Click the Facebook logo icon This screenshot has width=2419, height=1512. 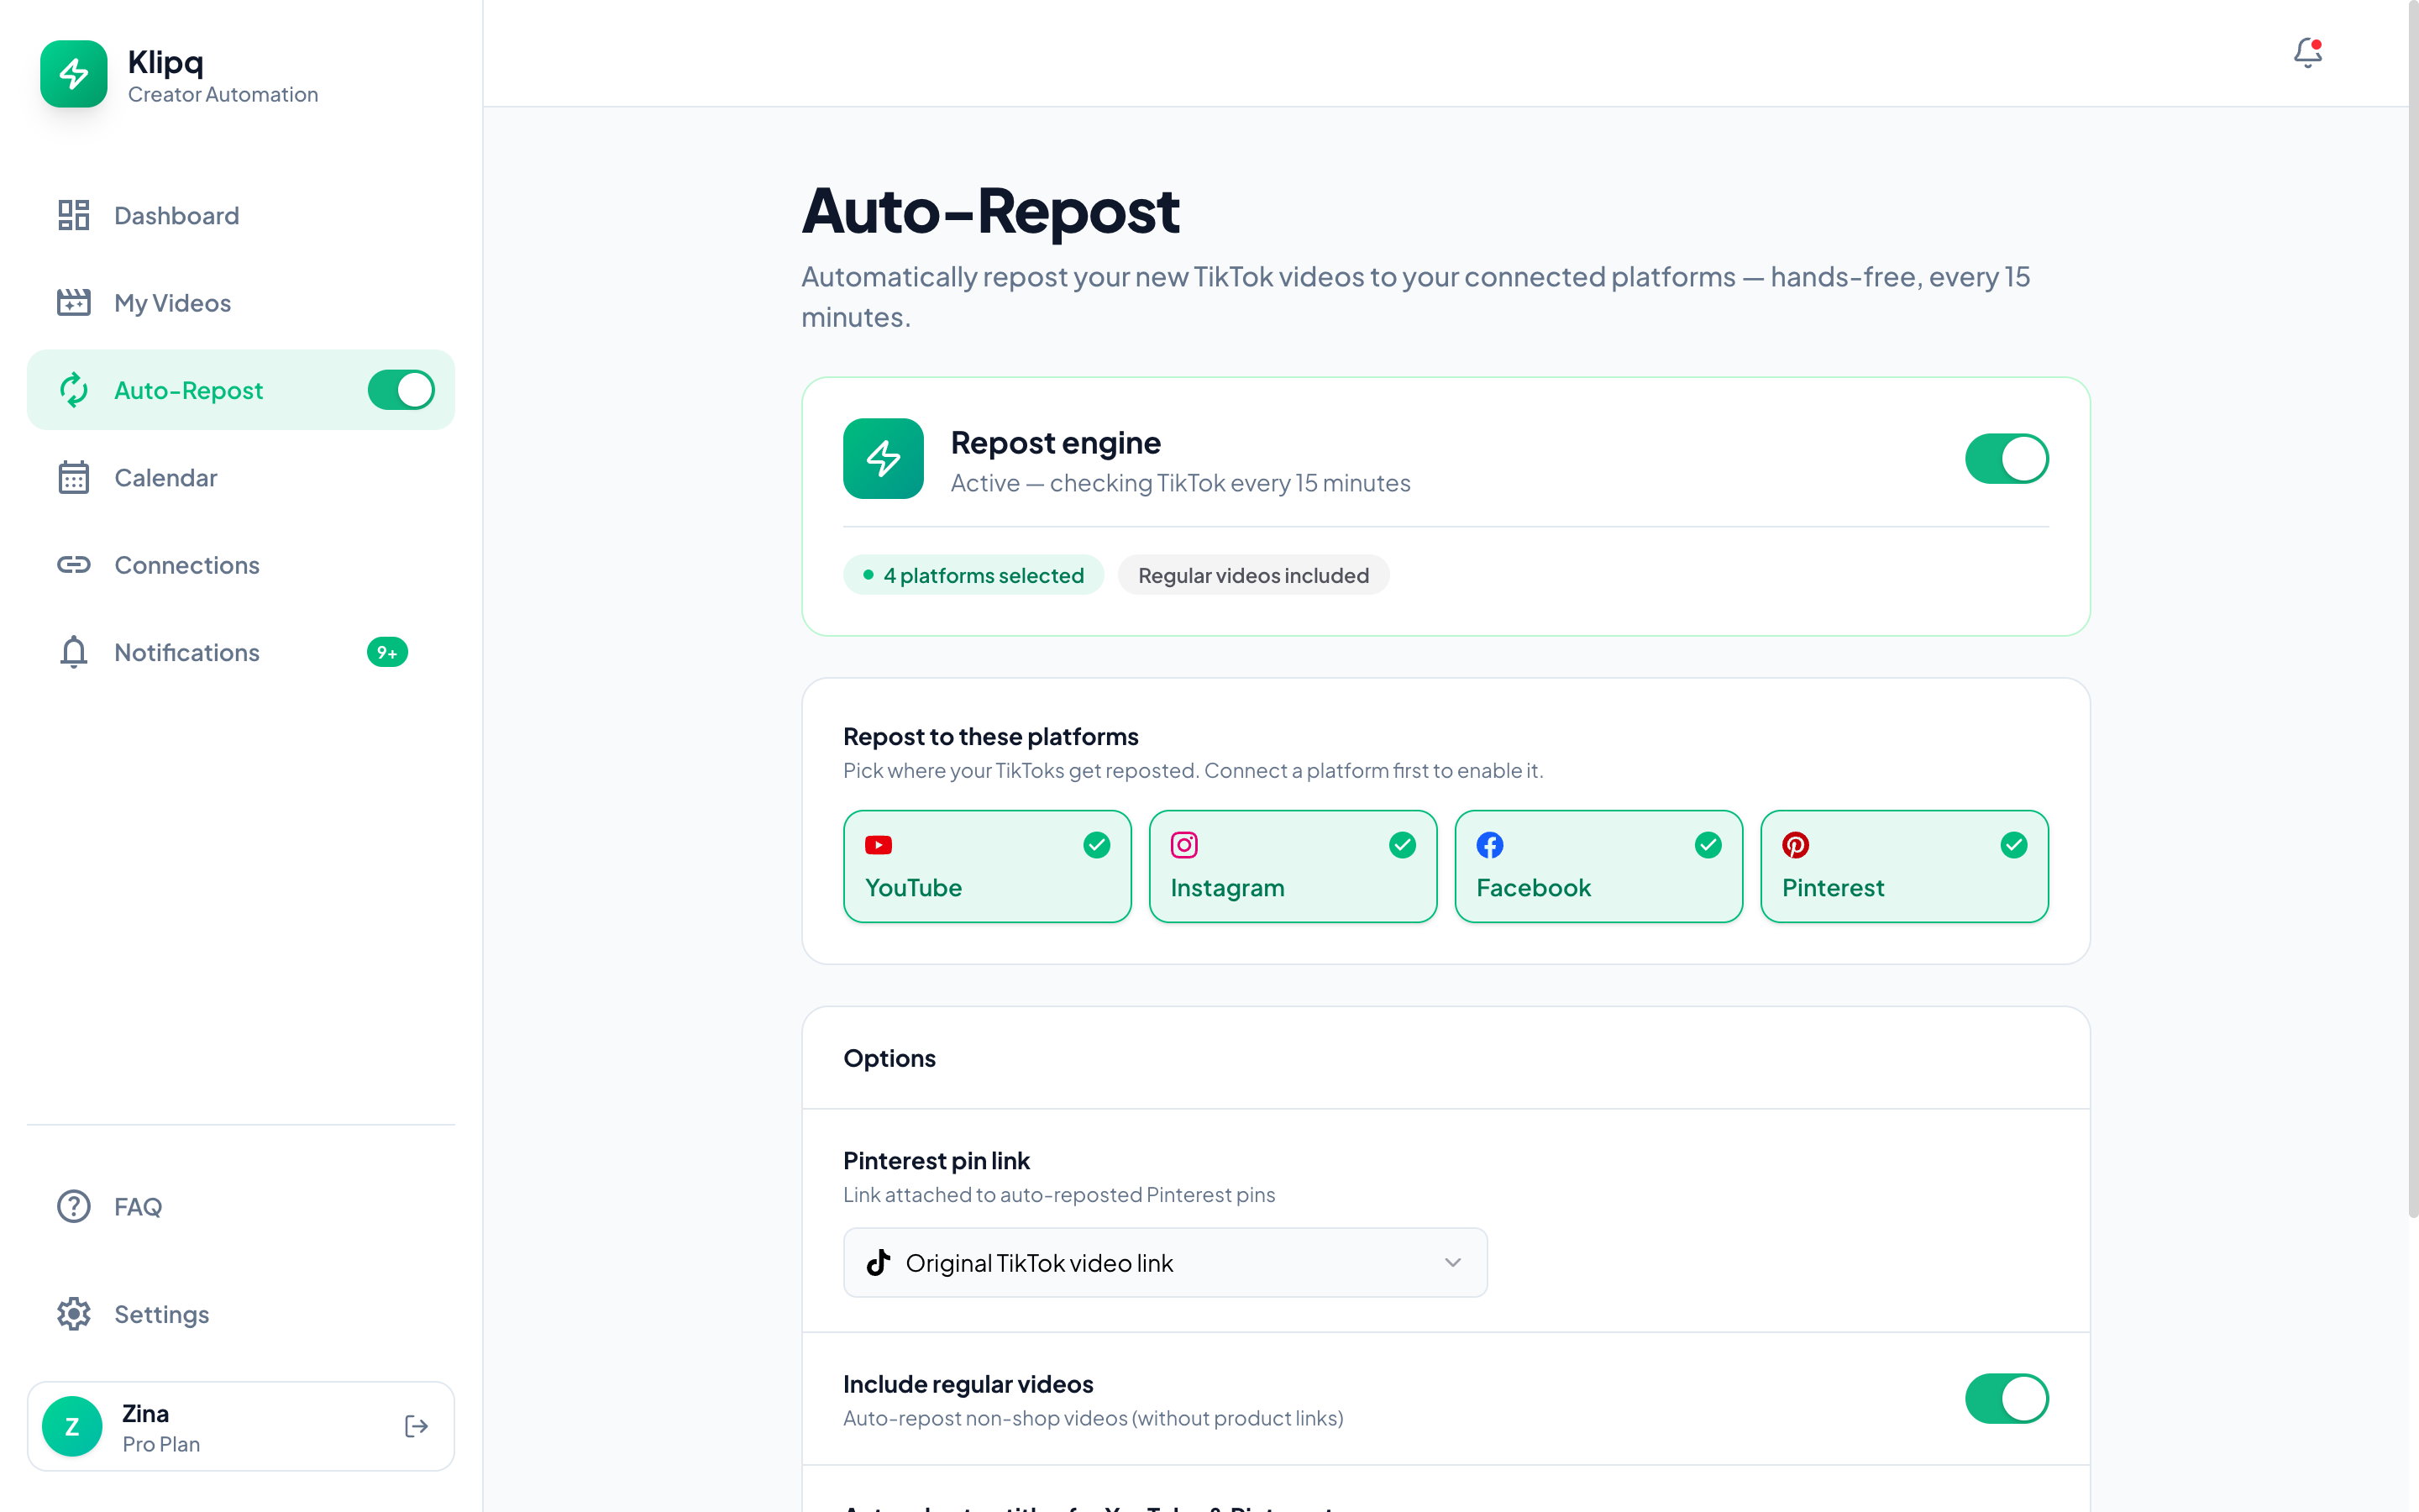tap(1489, 845)
